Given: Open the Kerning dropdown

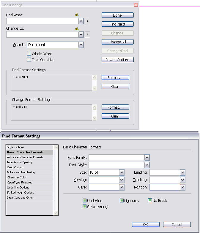Looking at the screenshot, I should tap(122, 180).
